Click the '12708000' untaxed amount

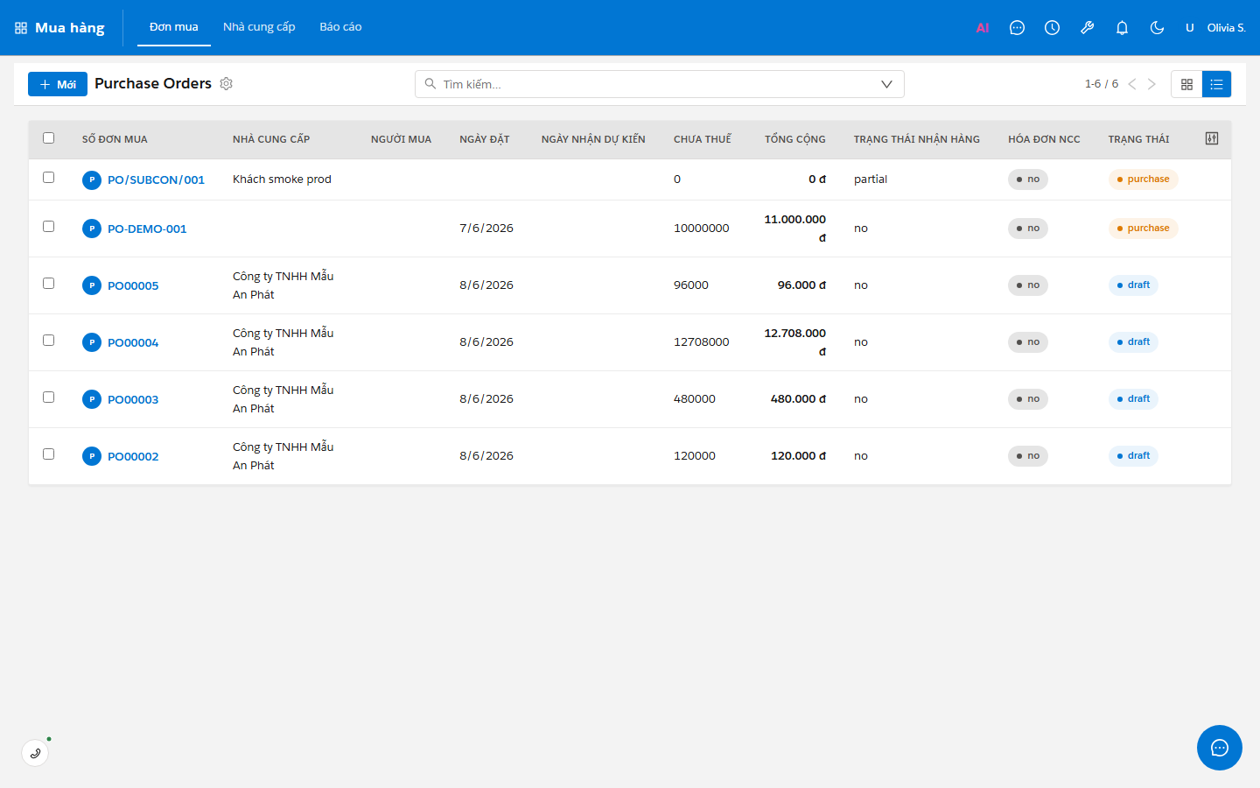pos(702,342)
